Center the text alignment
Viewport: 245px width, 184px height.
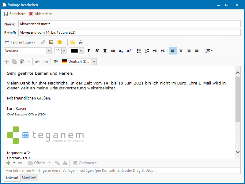tap(181, 51)
